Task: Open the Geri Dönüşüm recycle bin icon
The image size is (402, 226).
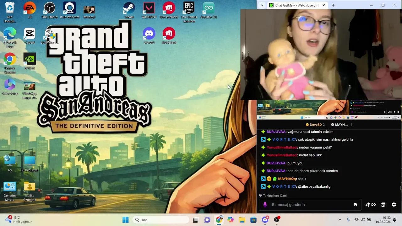Action: [10, 12]
